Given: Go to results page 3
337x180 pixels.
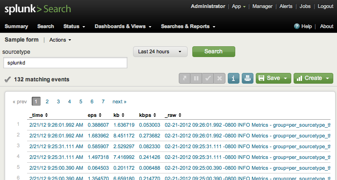Looking at the screenshot, I should tap(58, 101).
